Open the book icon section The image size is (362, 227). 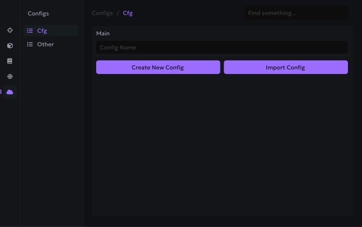10,61
